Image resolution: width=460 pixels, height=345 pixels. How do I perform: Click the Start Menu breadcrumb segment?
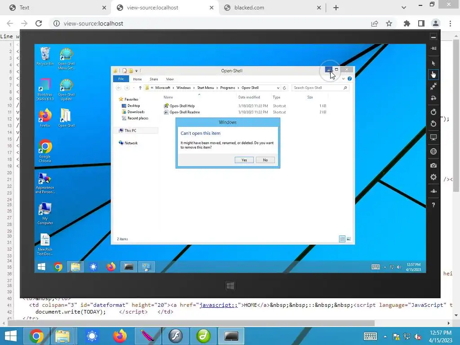[x=206, y=88]
